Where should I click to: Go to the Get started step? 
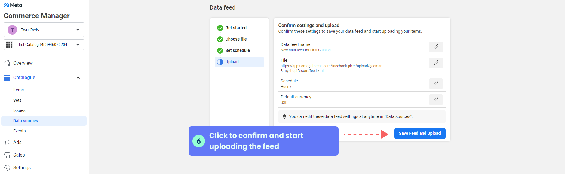tap(236, 28)
